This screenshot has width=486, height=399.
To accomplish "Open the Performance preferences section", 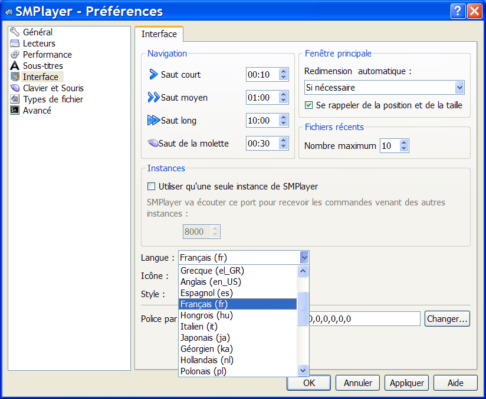I will pos(47,55).
